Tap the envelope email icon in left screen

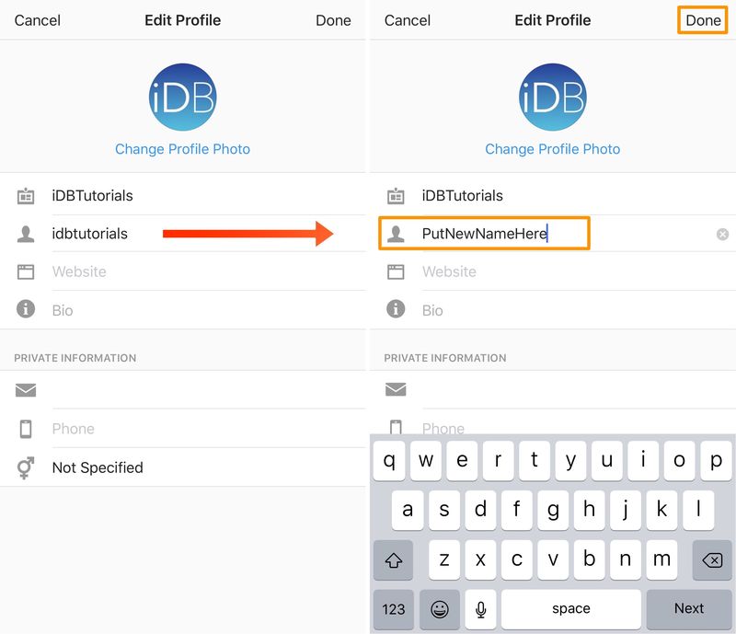26,390
